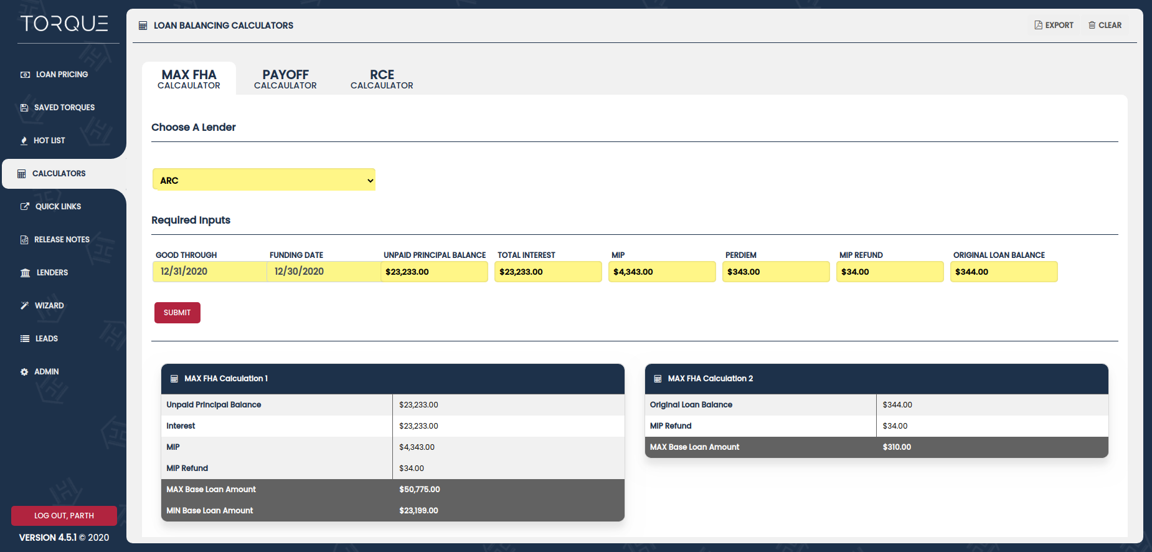
Task: Expand the ARC lender dropdown
Action: point(263,180)
